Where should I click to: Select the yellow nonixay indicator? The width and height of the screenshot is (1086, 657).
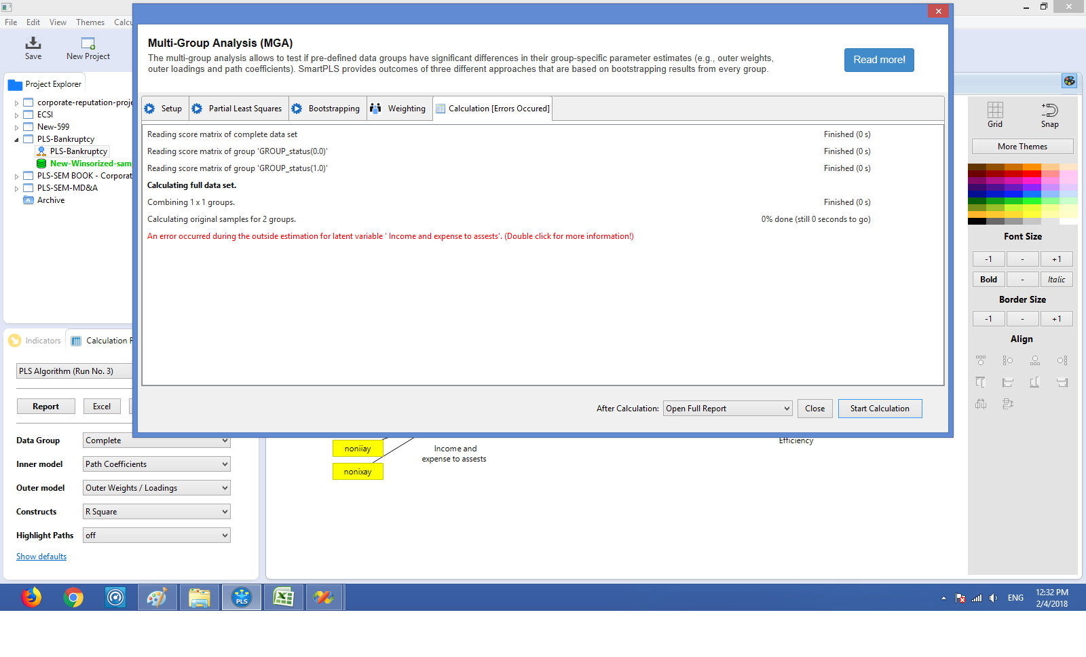358,472
